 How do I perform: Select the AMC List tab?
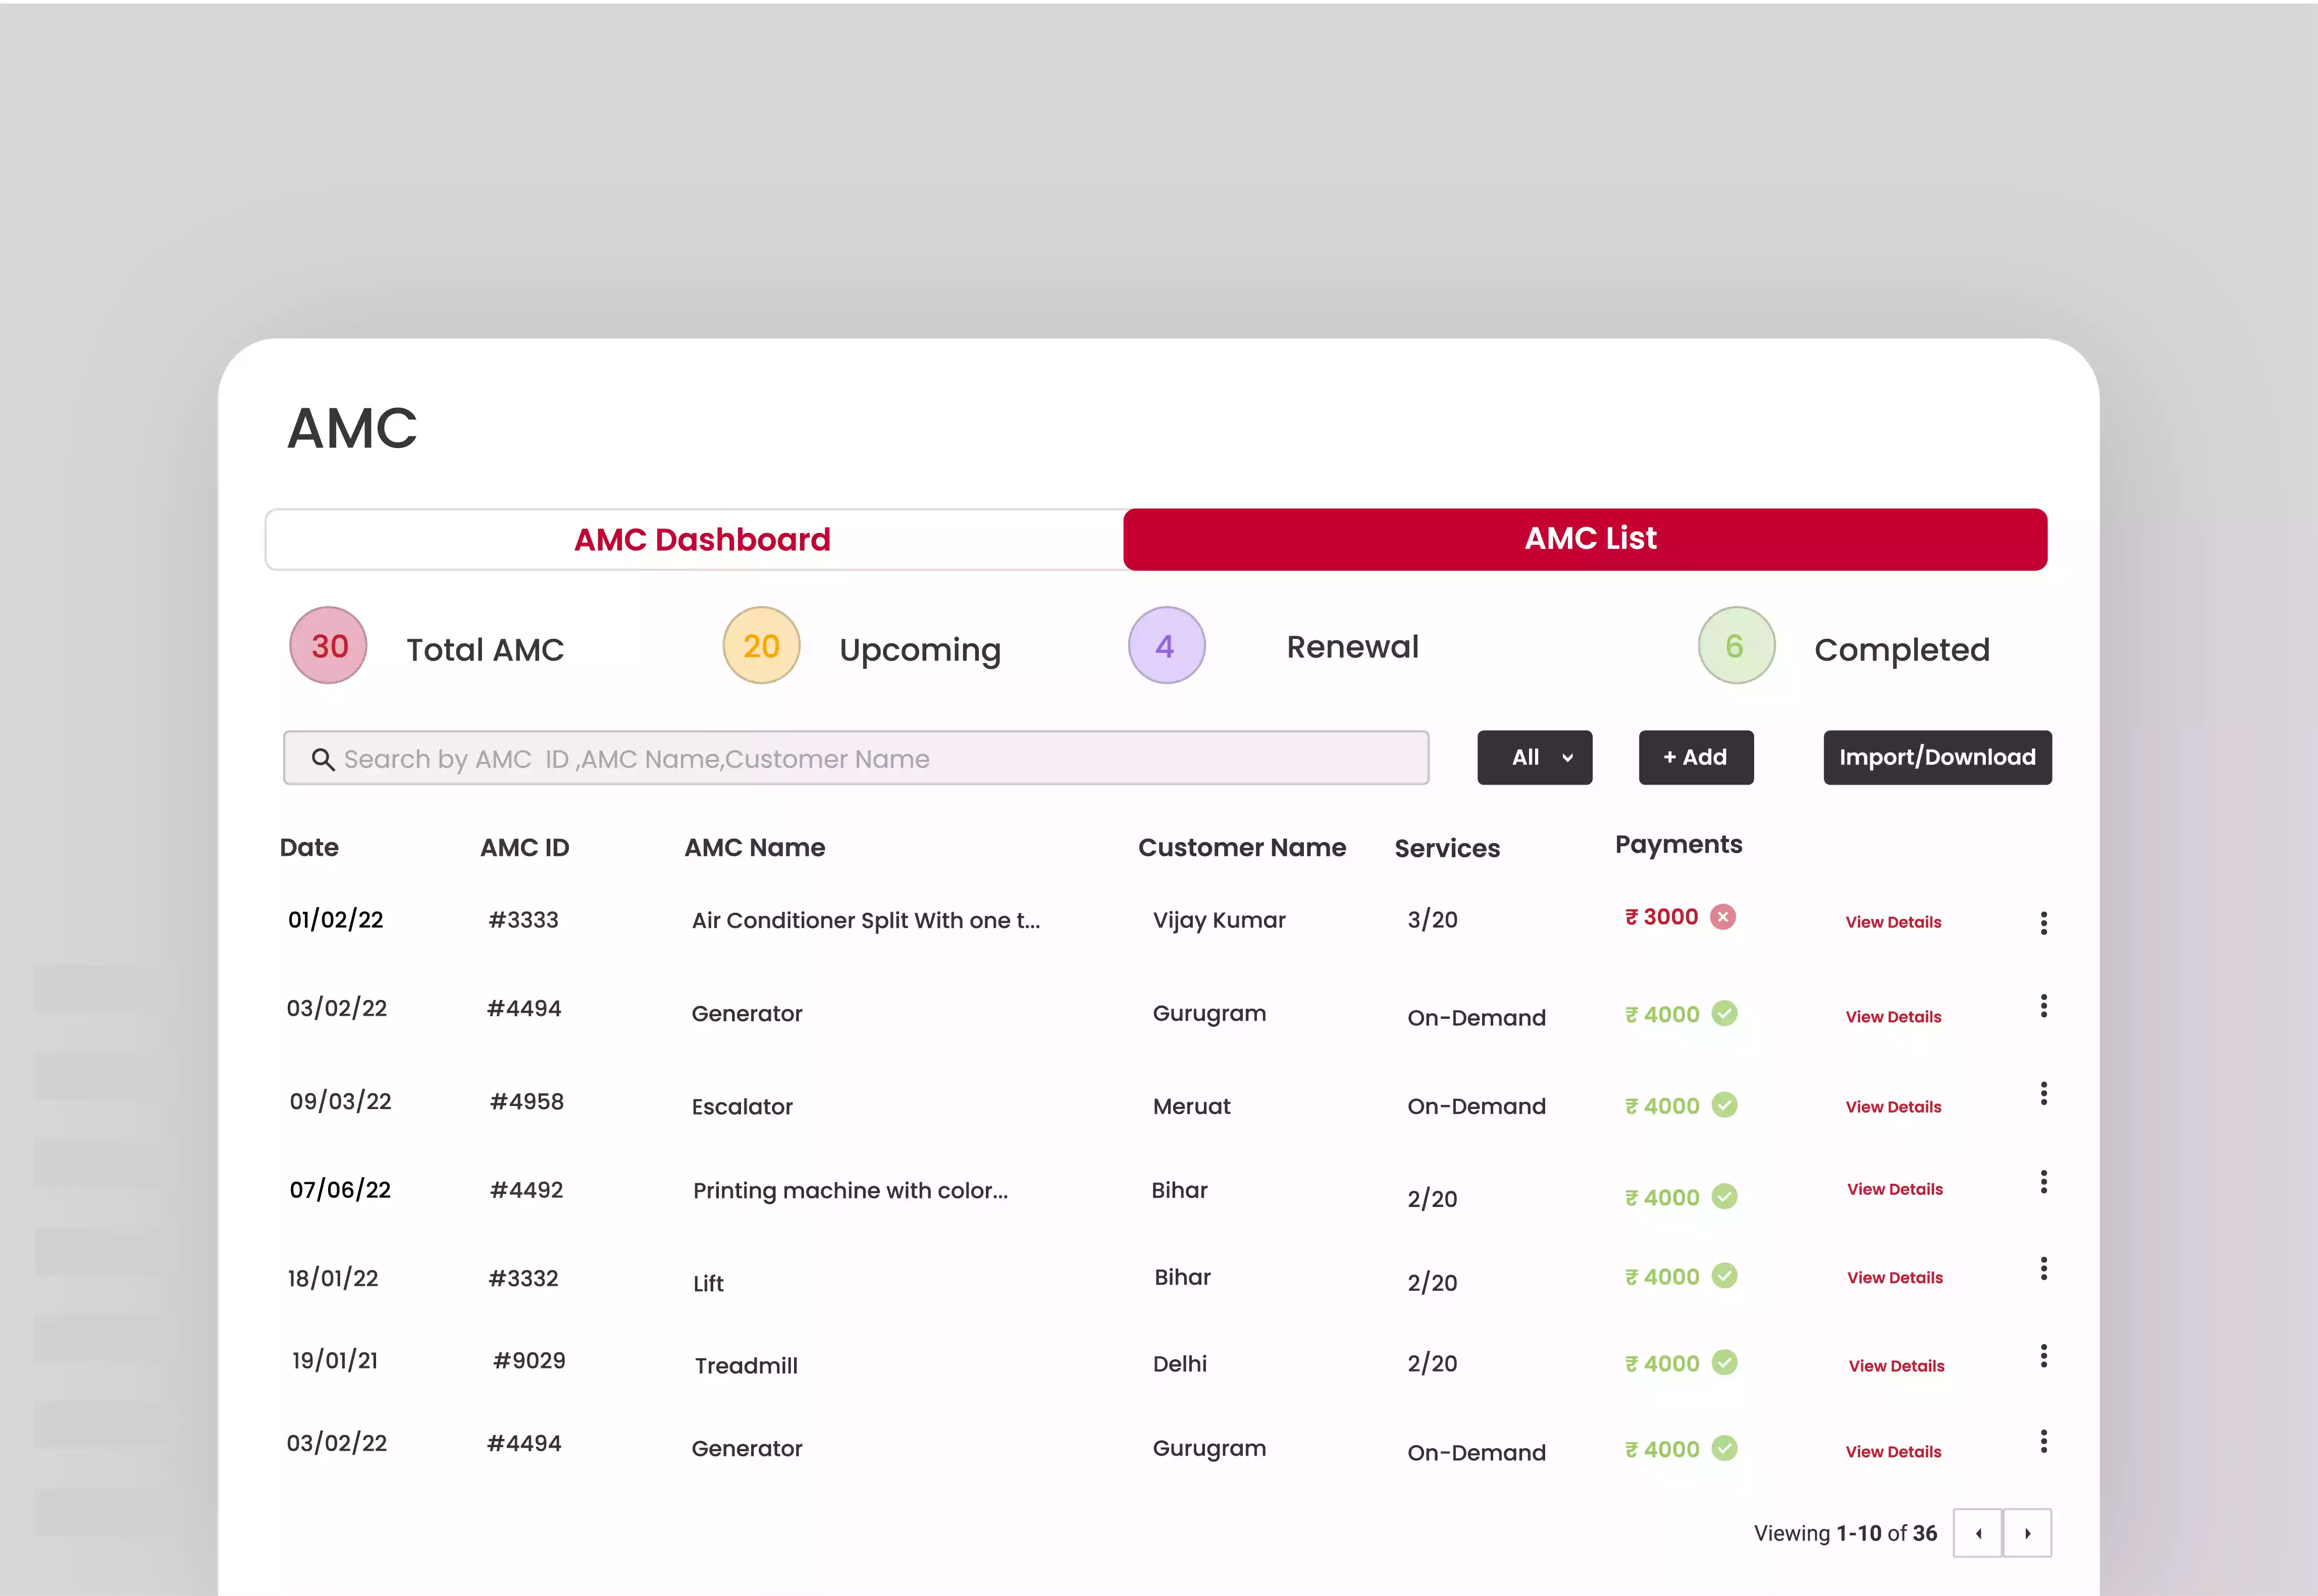1586,540
